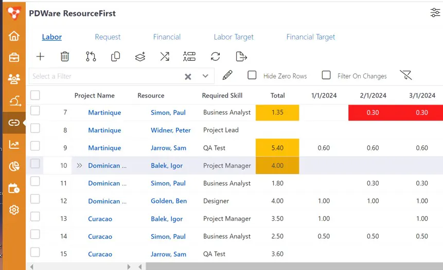Open the link/chain icon in sidebar
The height and width of the screenshot is (270, 443).
(14, 123)
